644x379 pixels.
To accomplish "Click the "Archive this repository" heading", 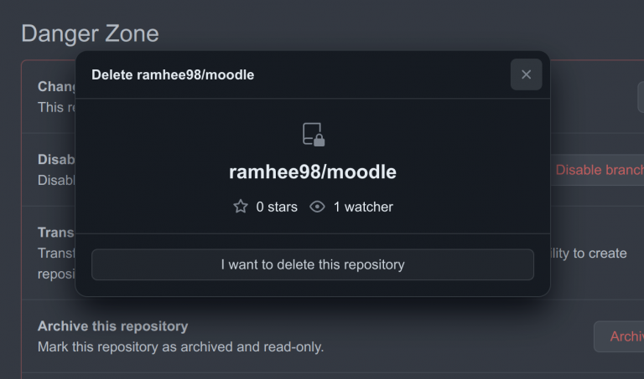I will tap(112, 325).
